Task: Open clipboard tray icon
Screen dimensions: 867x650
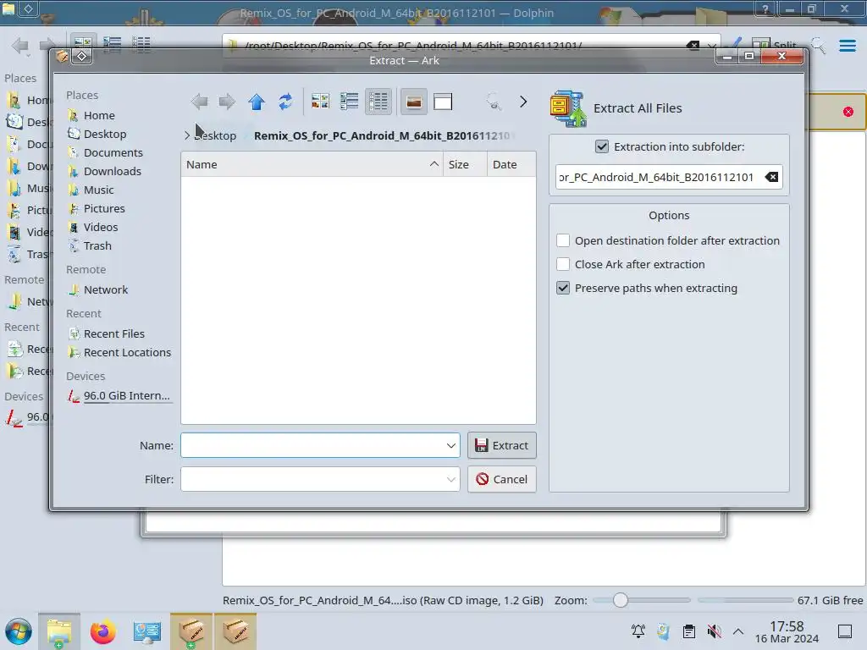Action: coord(689,631)
